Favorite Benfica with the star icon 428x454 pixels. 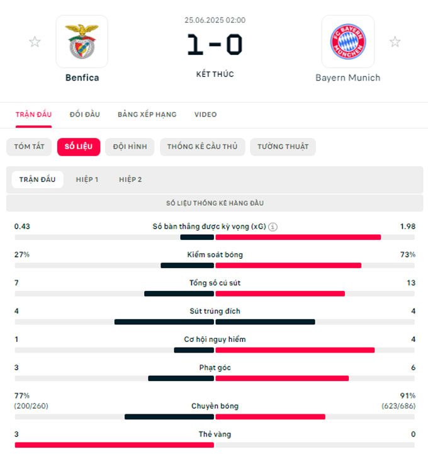[35, 42]
